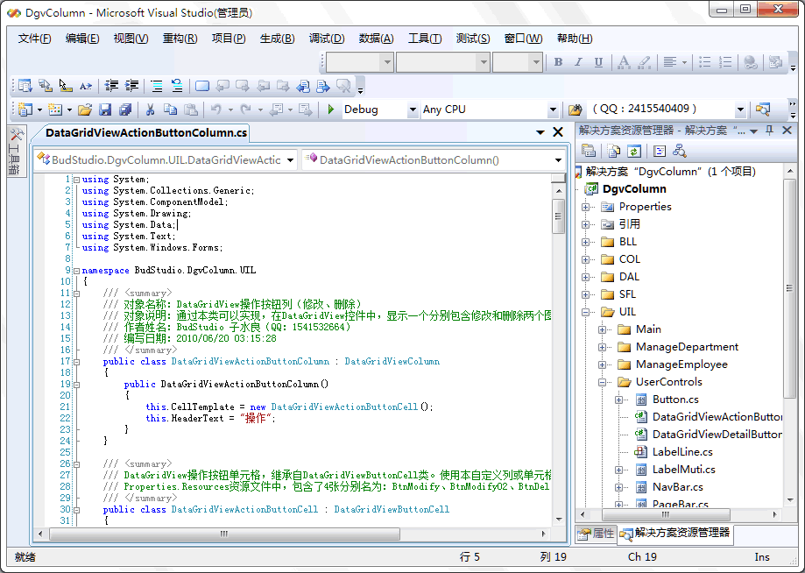Save the current file with diskette icon
Viewport: 805px width, 573px height.
pos(105,110)
